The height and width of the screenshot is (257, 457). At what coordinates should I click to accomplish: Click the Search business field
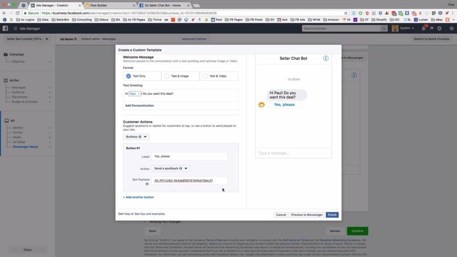[x=341, y=28]
